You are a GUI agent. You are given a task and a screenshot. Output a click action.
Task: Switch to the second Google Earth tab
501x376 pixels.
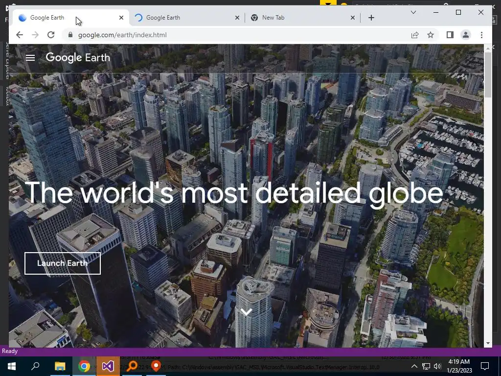point(187,18)
